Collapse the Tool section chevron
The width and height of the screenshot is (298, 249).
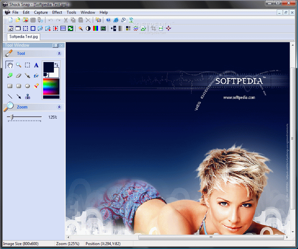pos(59,53)
